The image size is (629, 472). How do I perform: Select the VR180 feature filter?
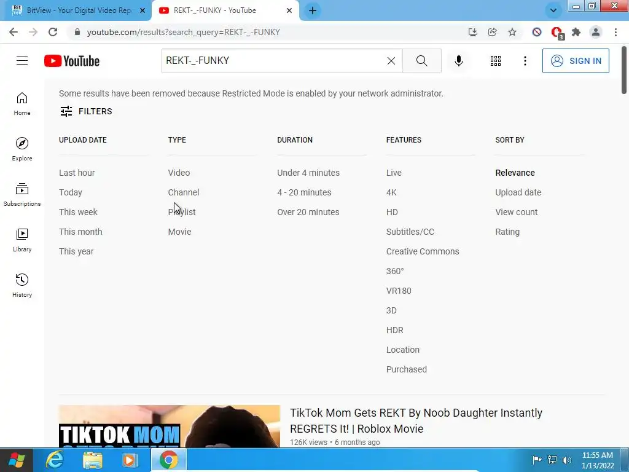click(398, 291)
